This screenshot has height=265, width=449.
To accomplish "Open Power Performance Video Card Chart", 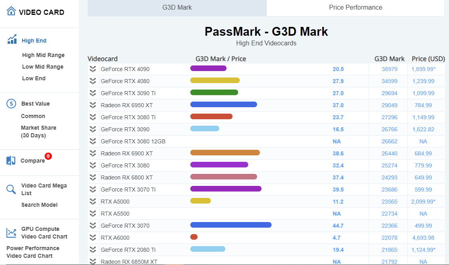I will click(33, 252).
